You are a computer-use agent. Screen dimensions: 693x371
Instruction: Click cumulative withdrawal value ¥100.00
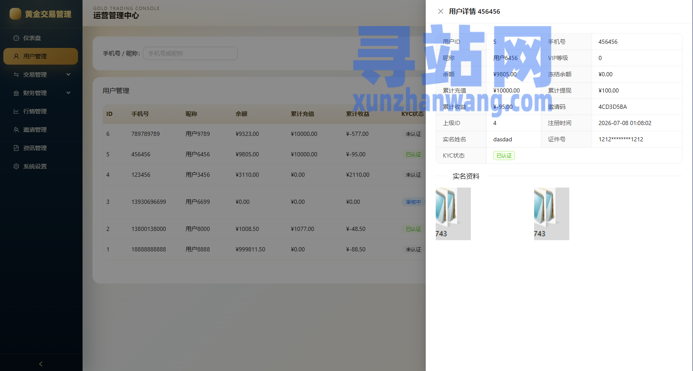point(608,90)
